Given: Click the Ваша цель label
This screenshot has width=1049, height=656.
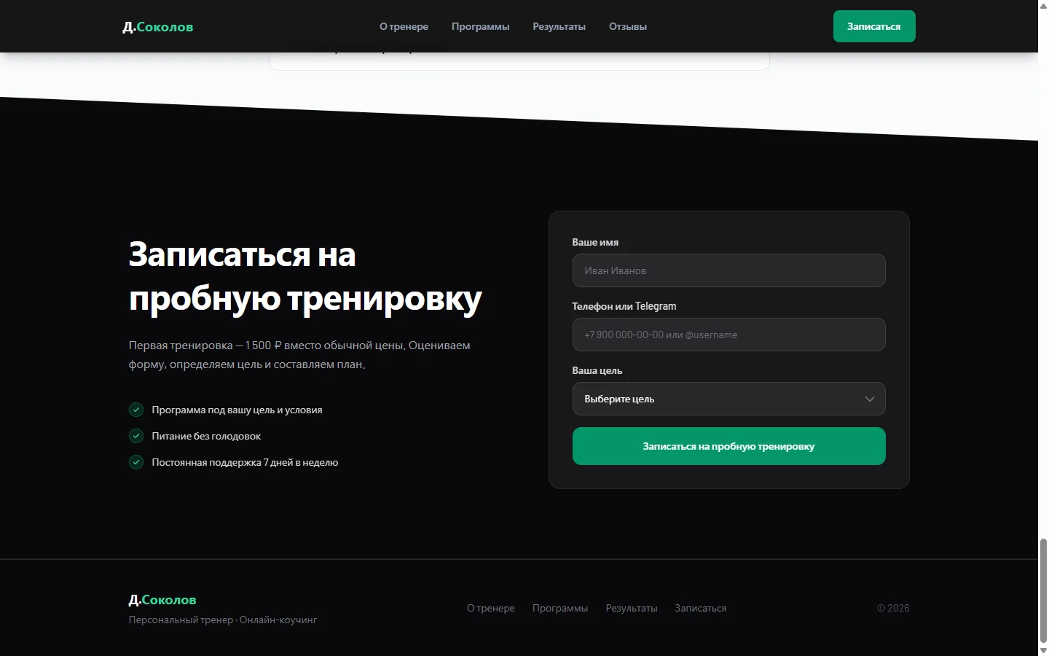Looking at the screenshot, I should 597,370.
